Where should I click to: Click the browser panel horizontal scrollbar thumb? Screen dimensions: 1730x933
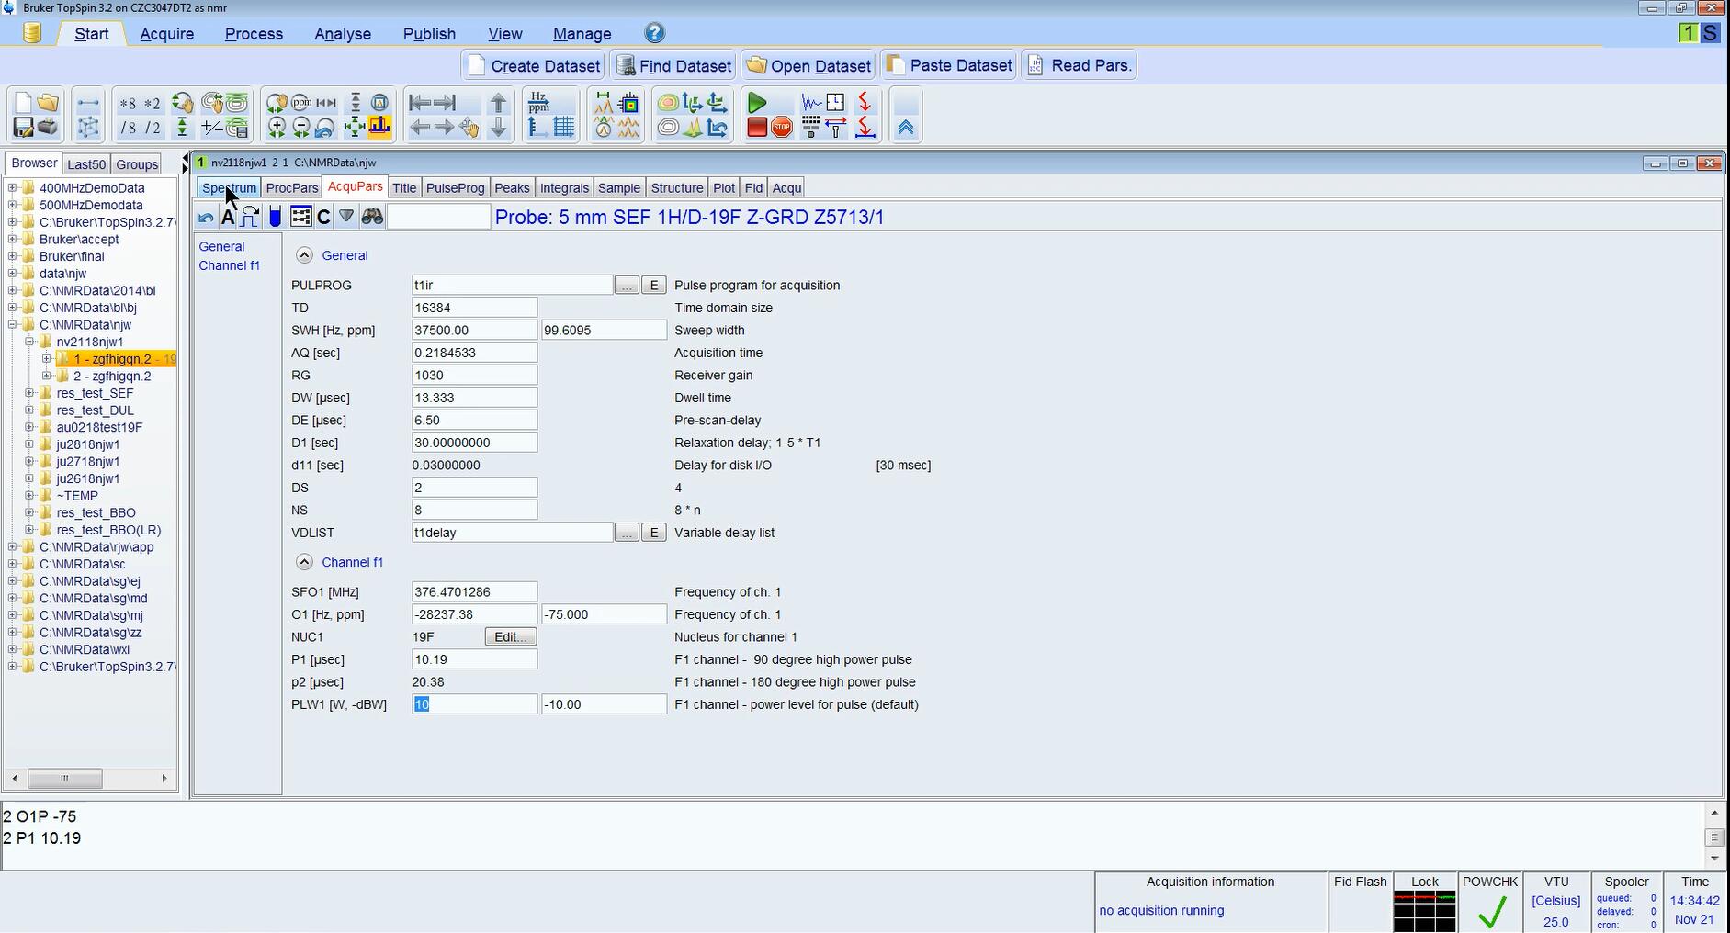(x=64, y=779)
